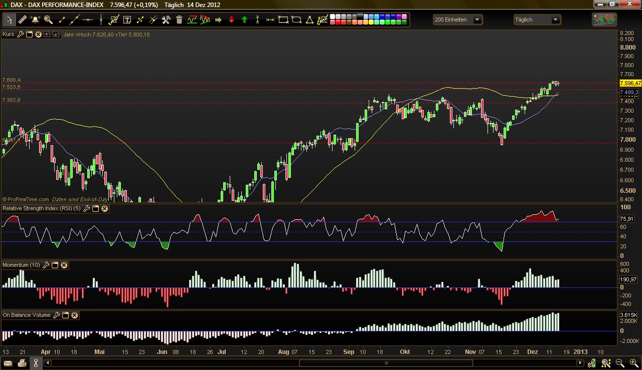The image size is (642, 370).
Task: Toggle the RSI panel window button
Action: click(96, 208)
